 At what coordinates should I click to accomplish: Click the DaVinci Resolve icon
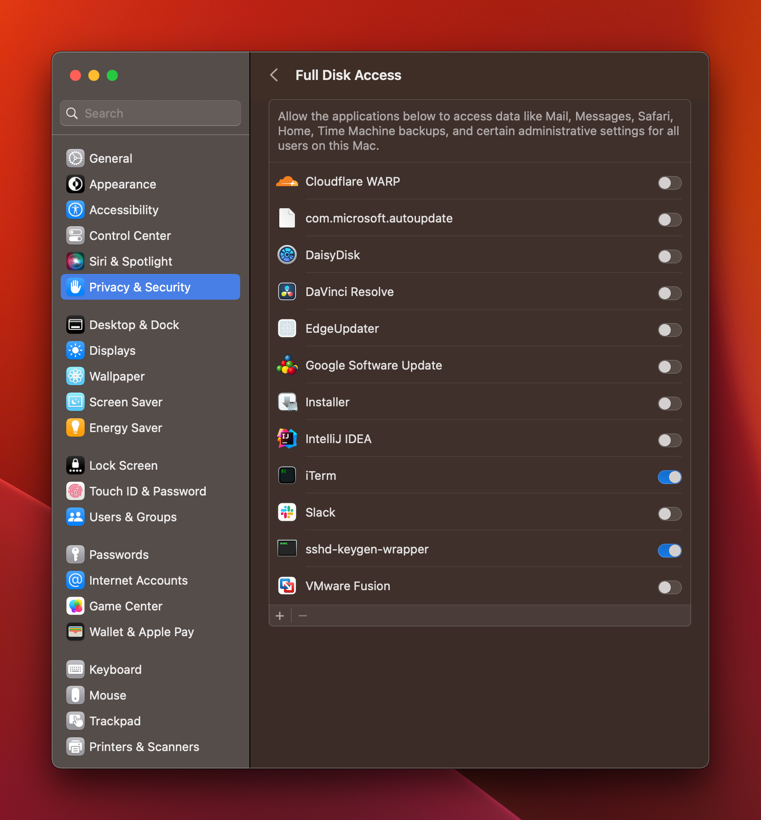(287, 291)
